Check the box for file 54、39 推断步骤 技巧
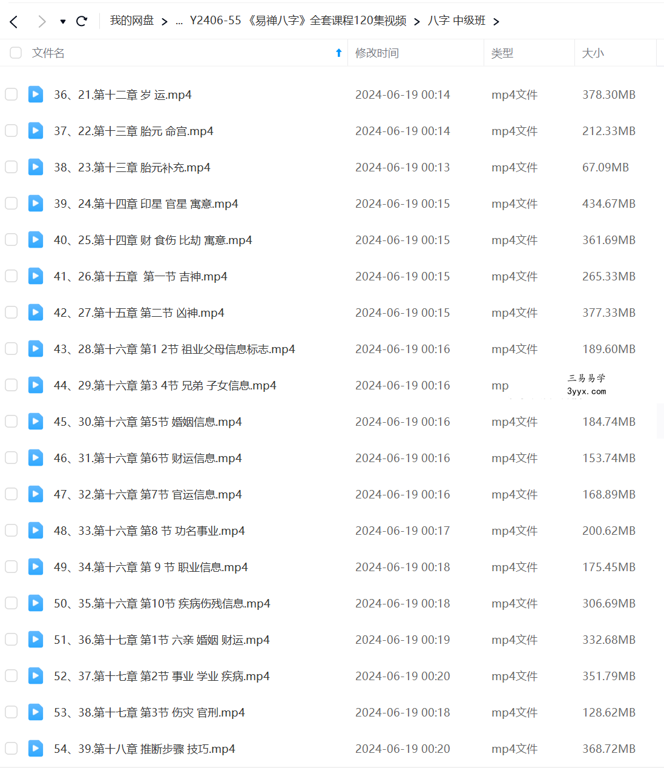 coord(12,749)
